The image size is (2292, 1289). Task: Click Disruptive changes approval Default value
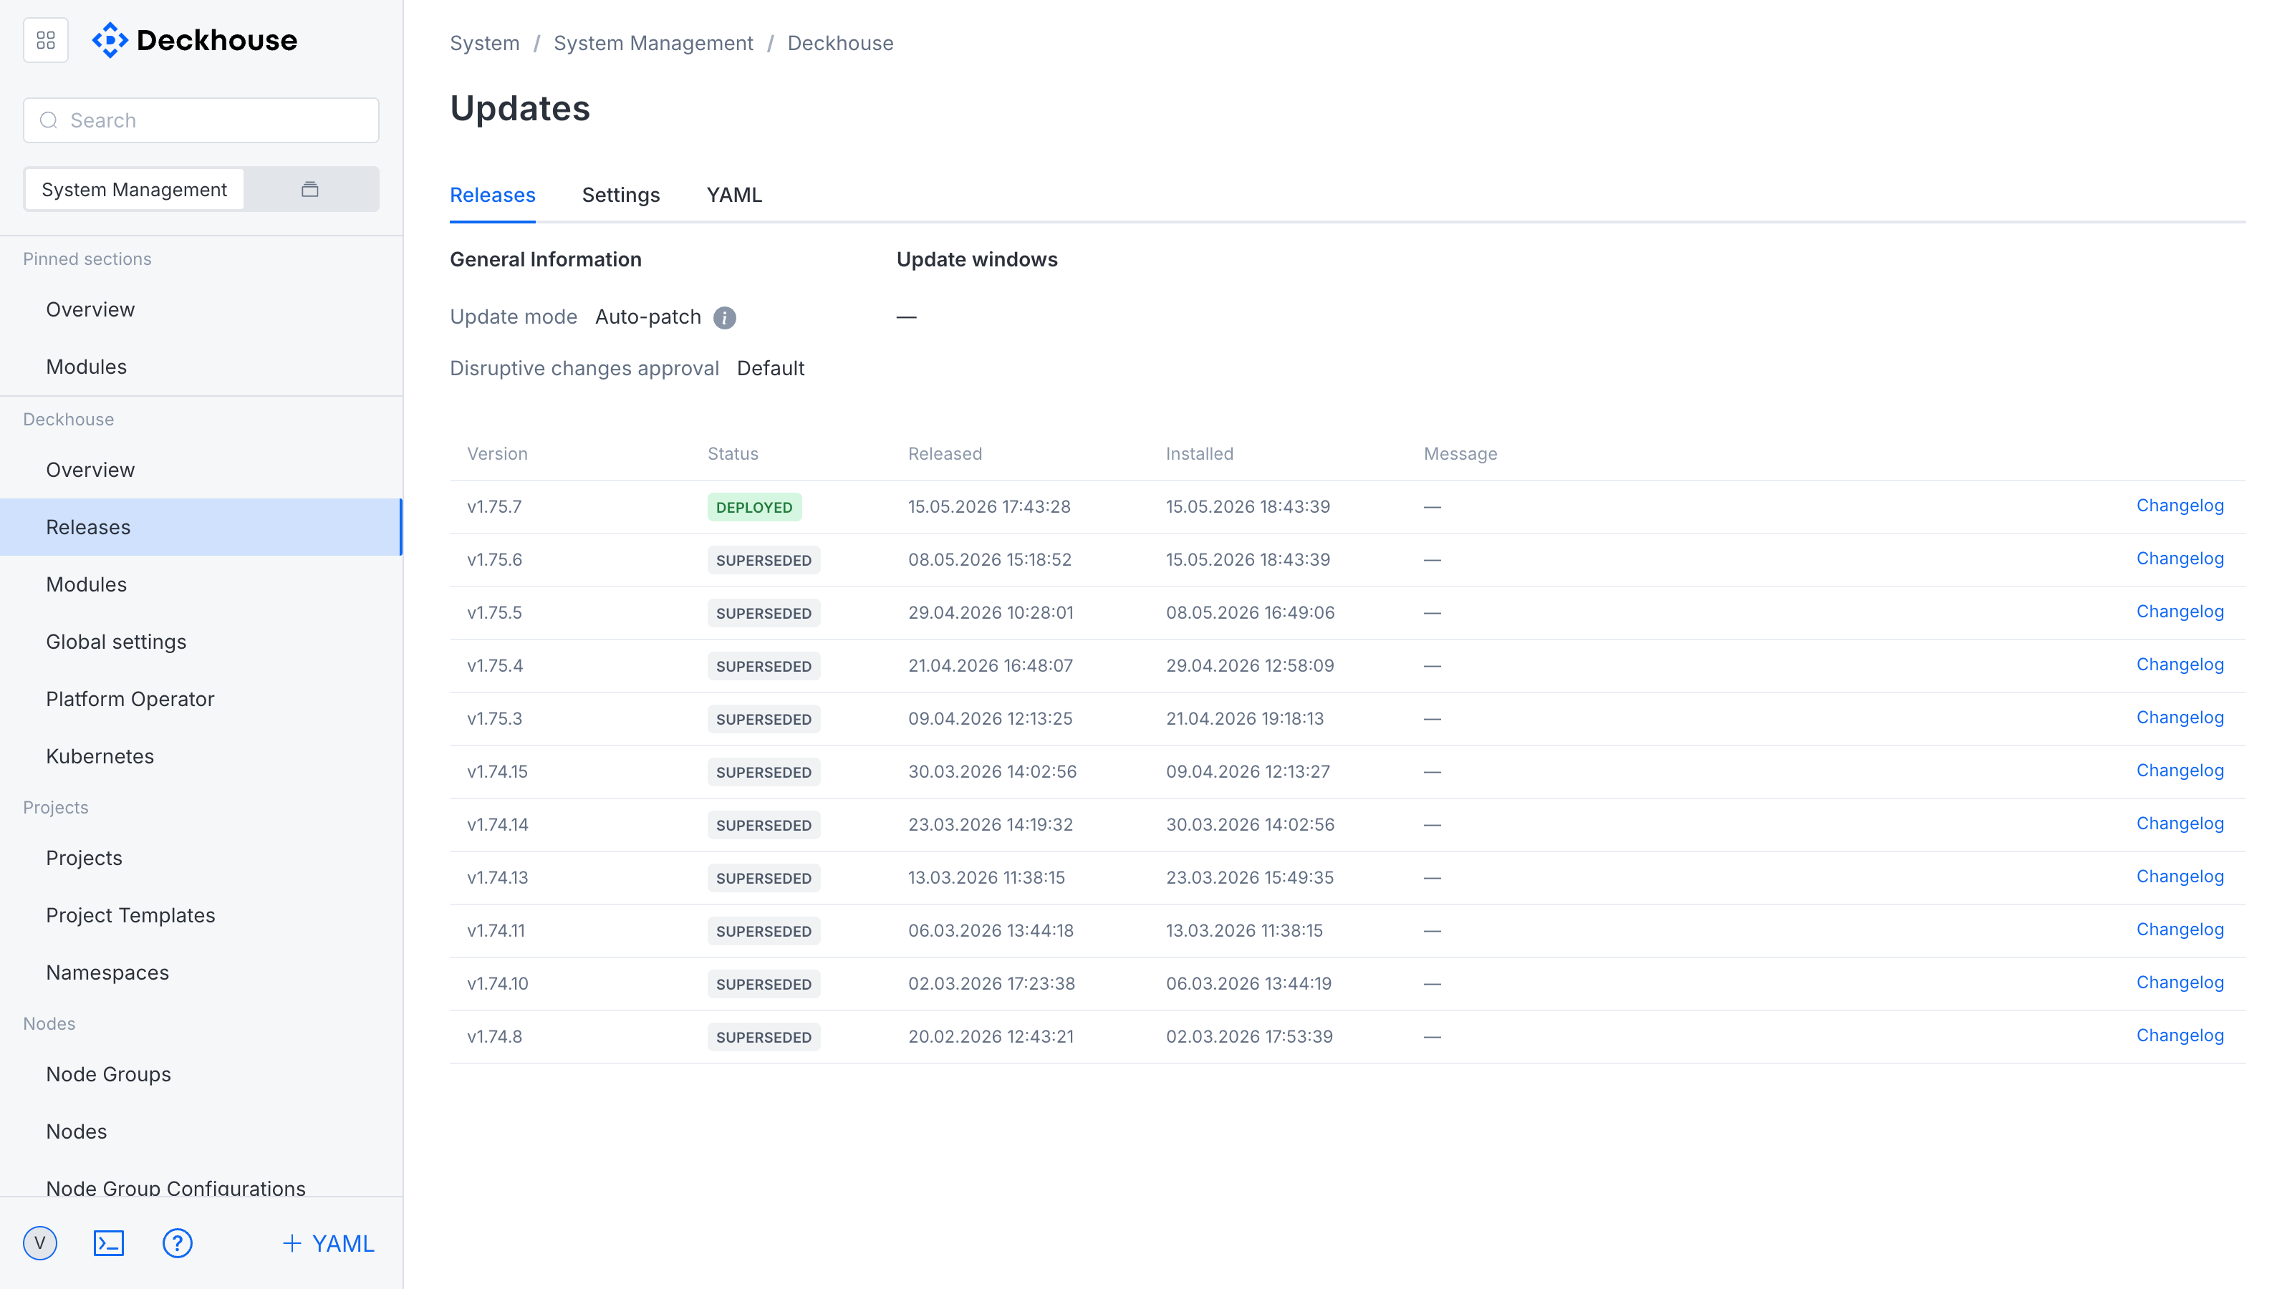click(x=770, y=368)
